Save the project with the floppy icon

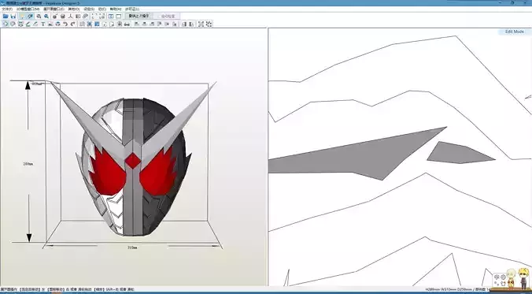click(13, 16)
